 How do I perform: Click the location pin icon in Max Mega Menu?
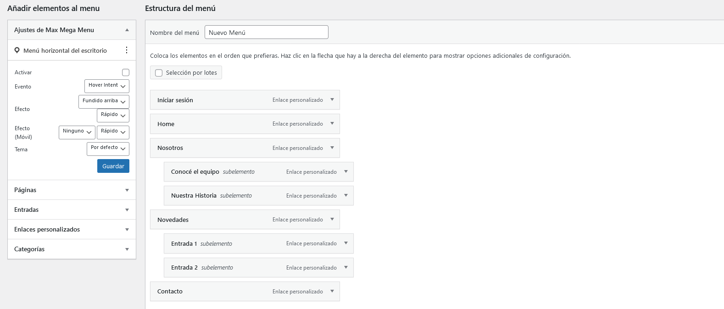pos(17,50)
